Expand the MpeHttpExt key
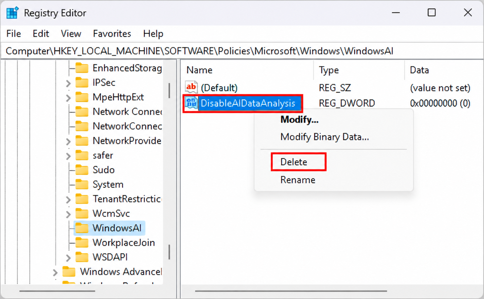This screenshot has width=484, height=299. point(68,98)
